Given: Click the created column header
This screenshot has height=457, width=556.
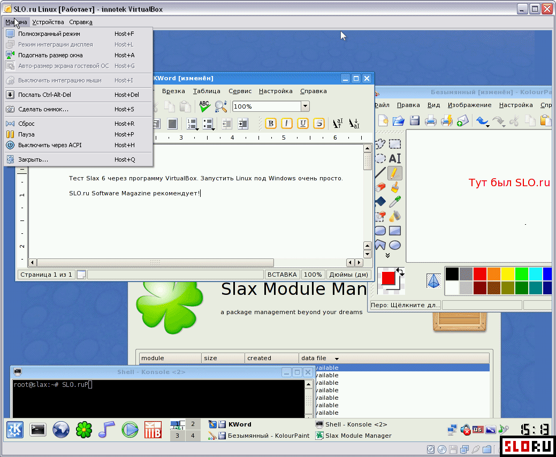Looking at the screenshot, I should [x=272, y=358].
